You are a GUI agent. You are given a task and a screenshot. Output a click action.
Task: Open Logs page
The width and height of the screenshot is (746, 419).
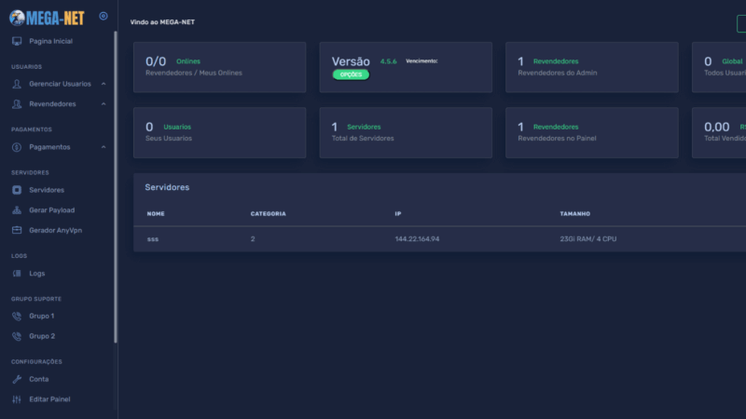point(37,274)
